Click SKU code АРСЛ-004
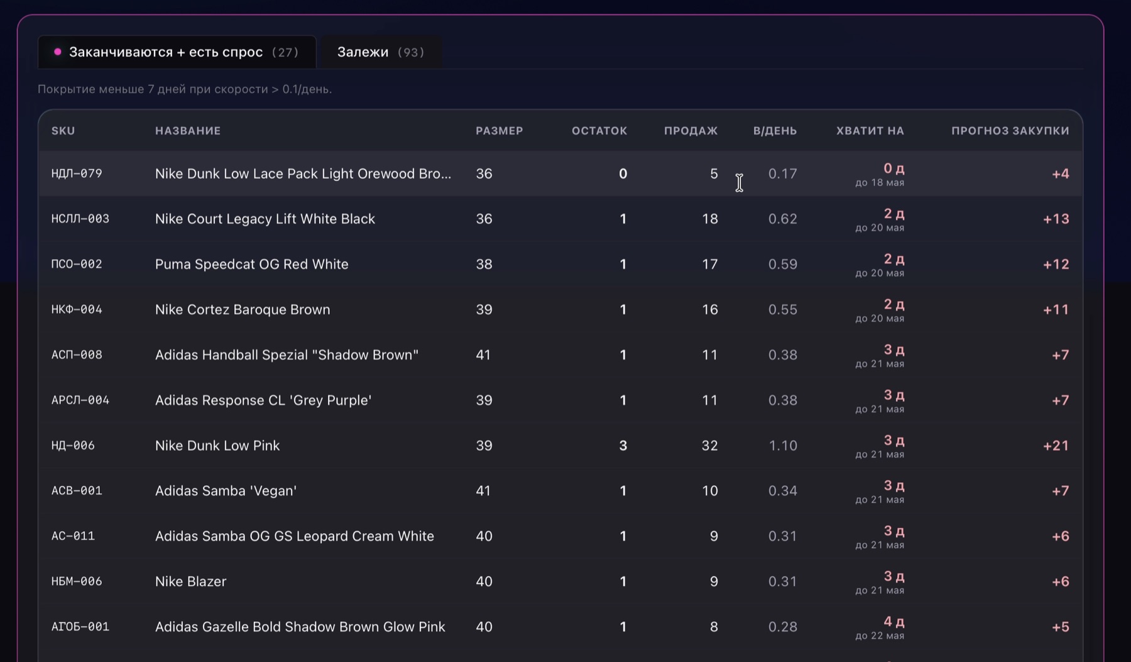The height and width of the screenshot is (662, 1131). pyautogui.click(x=80, y=400)
